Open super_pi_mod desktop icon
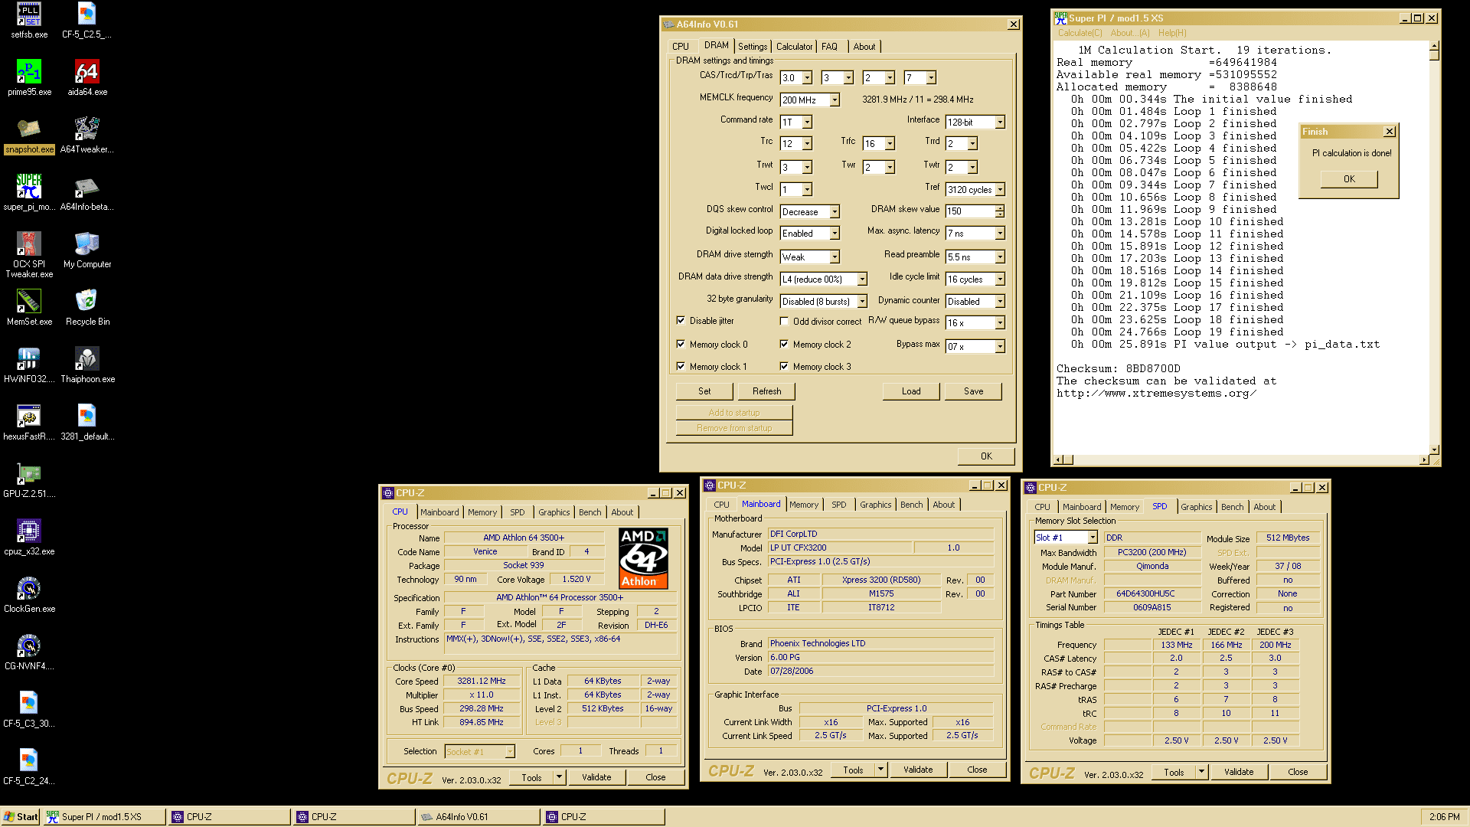Screen dimensions: 1470x827 click(x=29, y=193)
